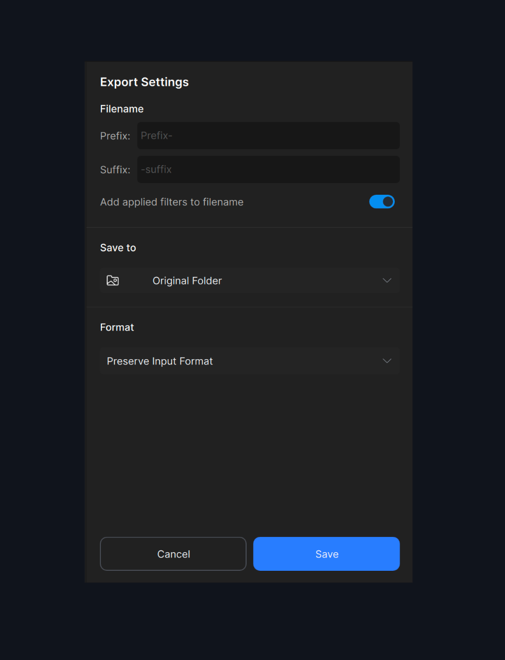Screen dimensions: 505x660
Task: Click the 'Prefix:' label
Action: [115, 135]
